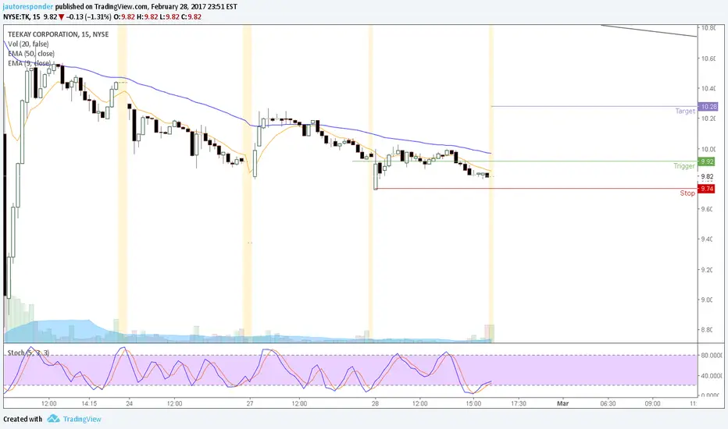Click the 24 date label on time axis

pyautogui.click(x=129, y=403)
